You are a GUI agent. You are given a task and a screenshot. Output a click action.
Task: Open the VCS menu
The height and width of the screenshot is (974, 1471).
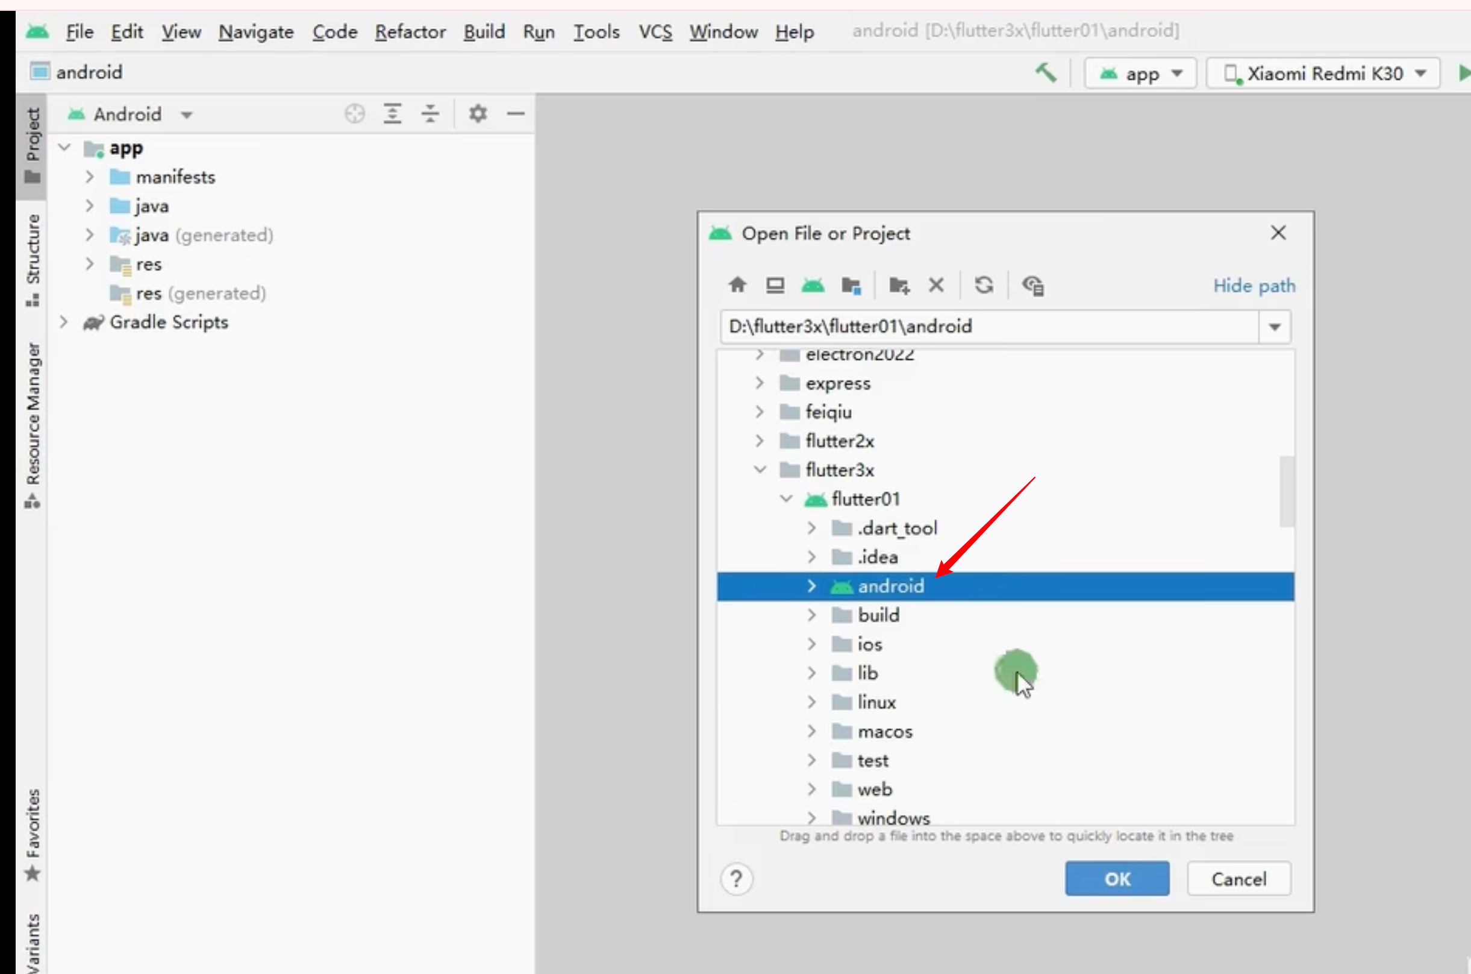[655, 31]
